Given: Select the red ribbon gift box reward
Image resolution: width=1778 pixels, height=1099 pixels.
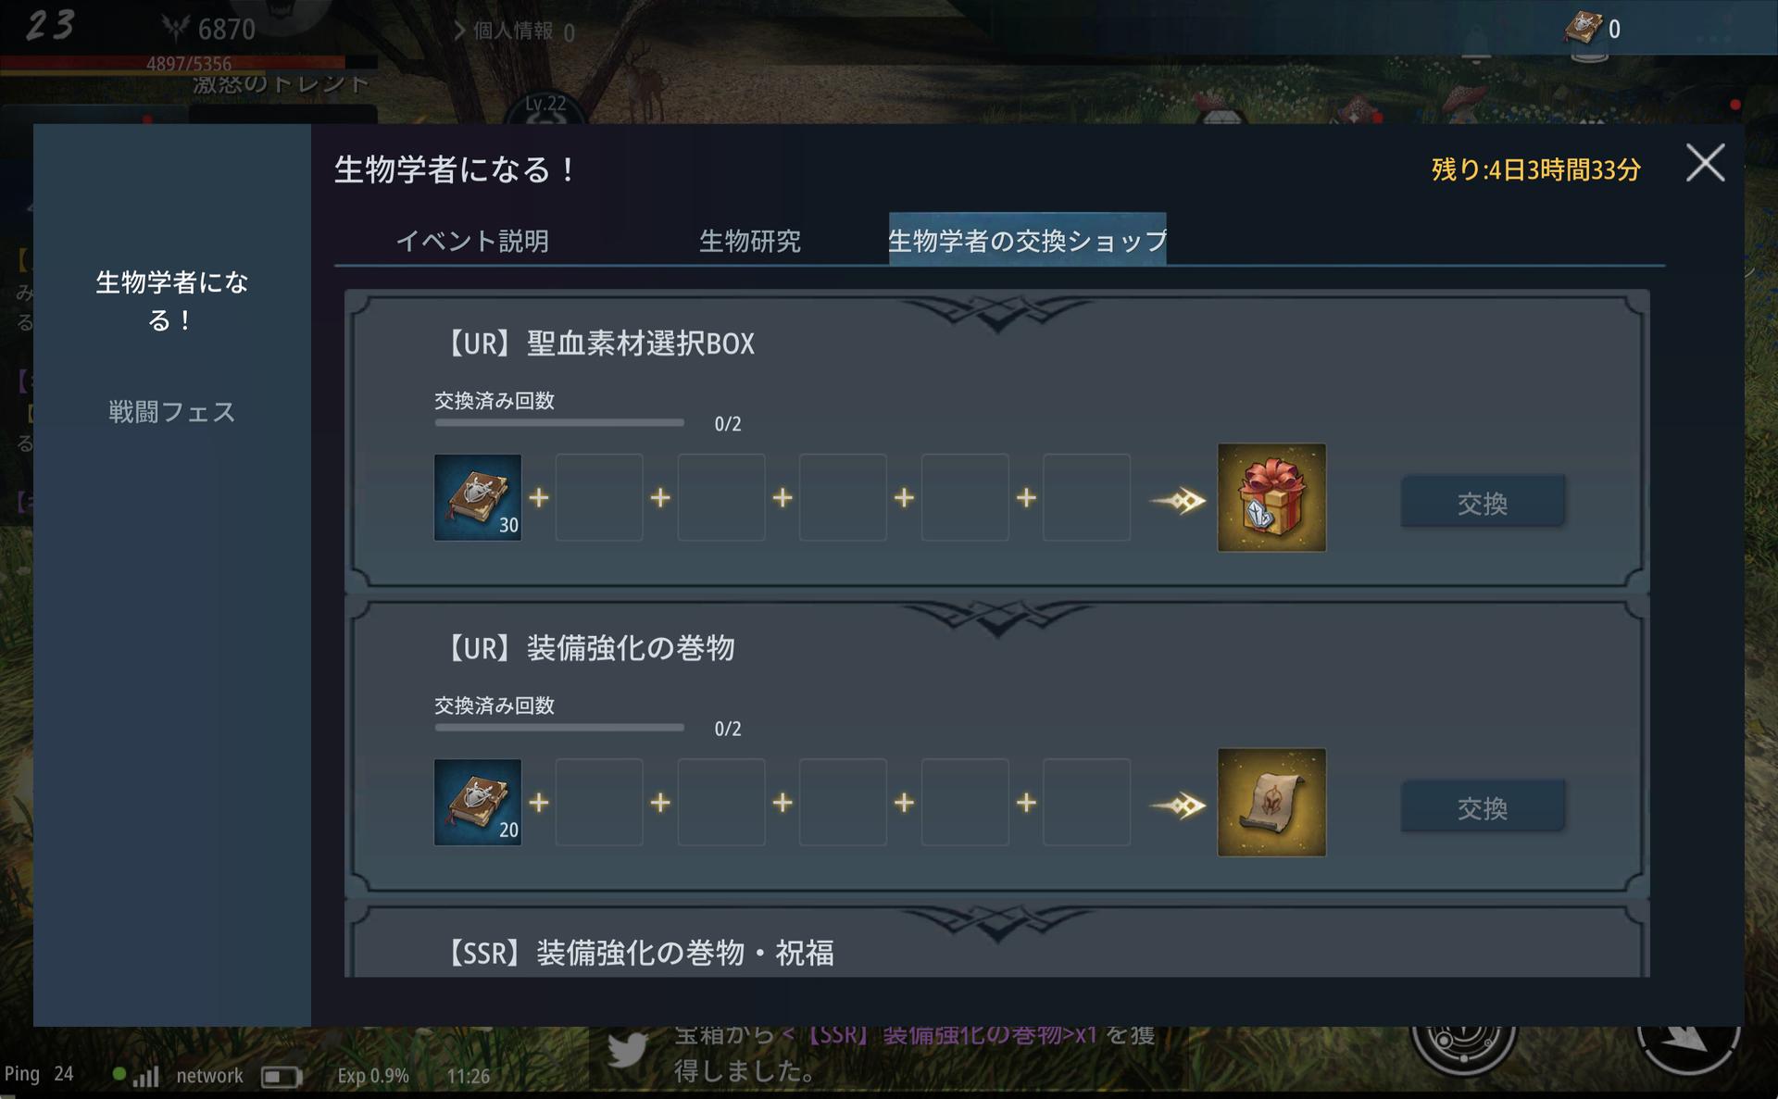Looking at the screenshot, I should [1271, 497].
